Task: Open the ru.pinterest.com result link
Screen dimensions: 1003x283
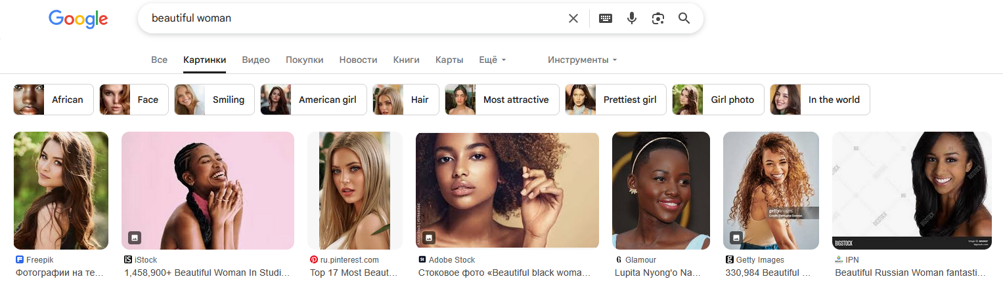Action: point(355,273)
